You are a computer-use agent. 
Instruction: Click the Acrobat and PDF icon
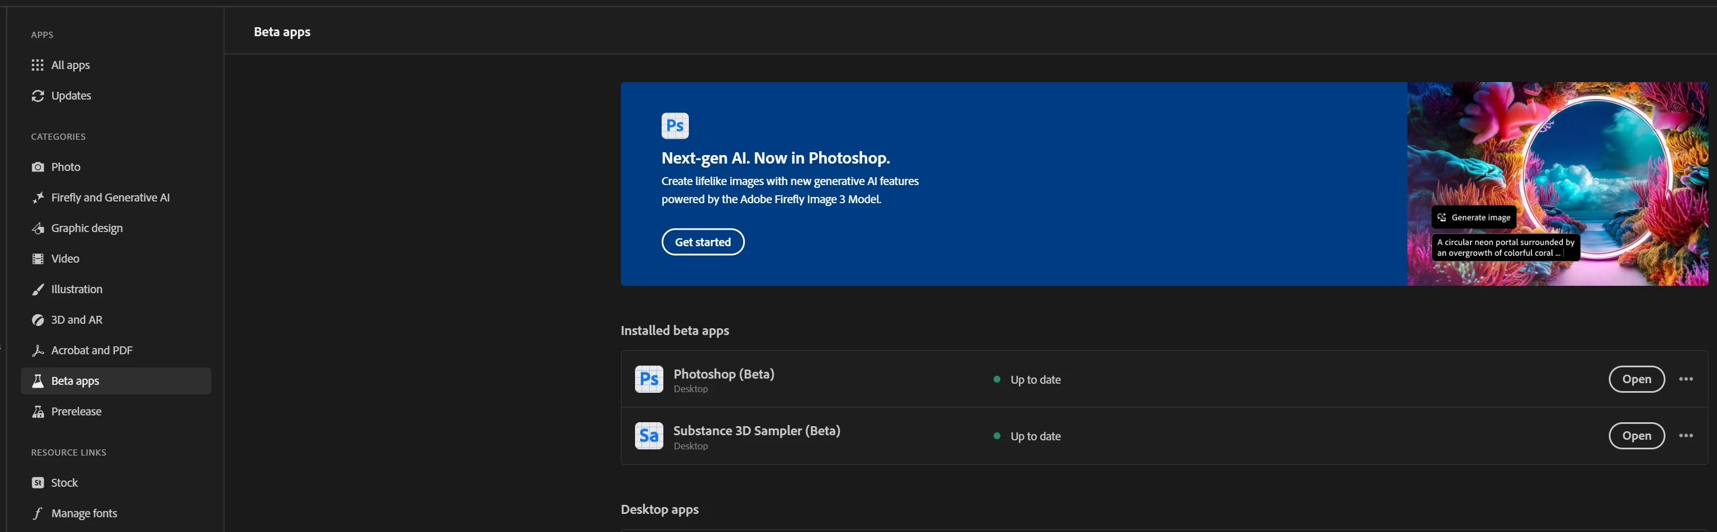click(37, 350)
